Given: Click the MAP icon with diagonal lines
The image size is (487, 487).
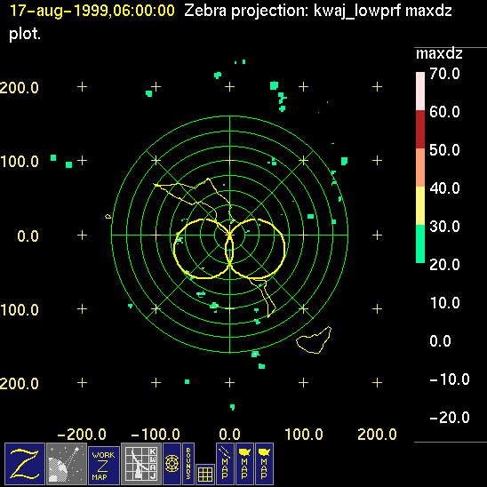Looking at the screenshot, I should (x=225, y=464).
